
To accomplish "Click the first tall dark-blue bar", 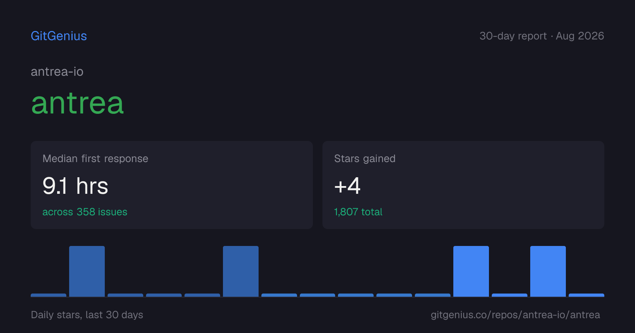I will tap(87, 271).
